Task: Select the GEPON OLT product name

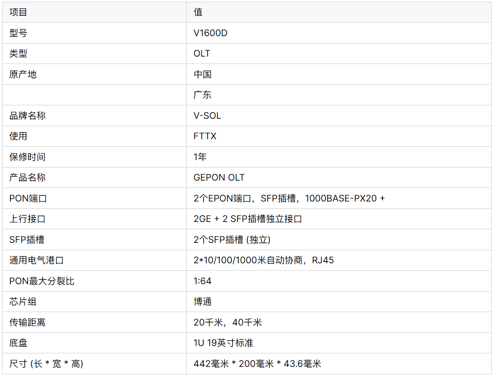Action: pyautogui.click(x=219, y=178)
